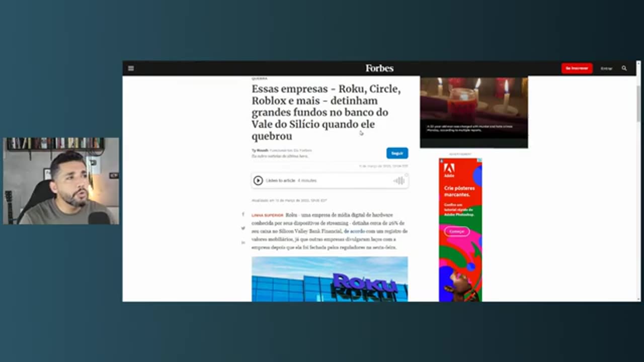Viewport: 644px width, 362px height.
Task: Open the "de acordo" hyperlink
Action: 354,231
